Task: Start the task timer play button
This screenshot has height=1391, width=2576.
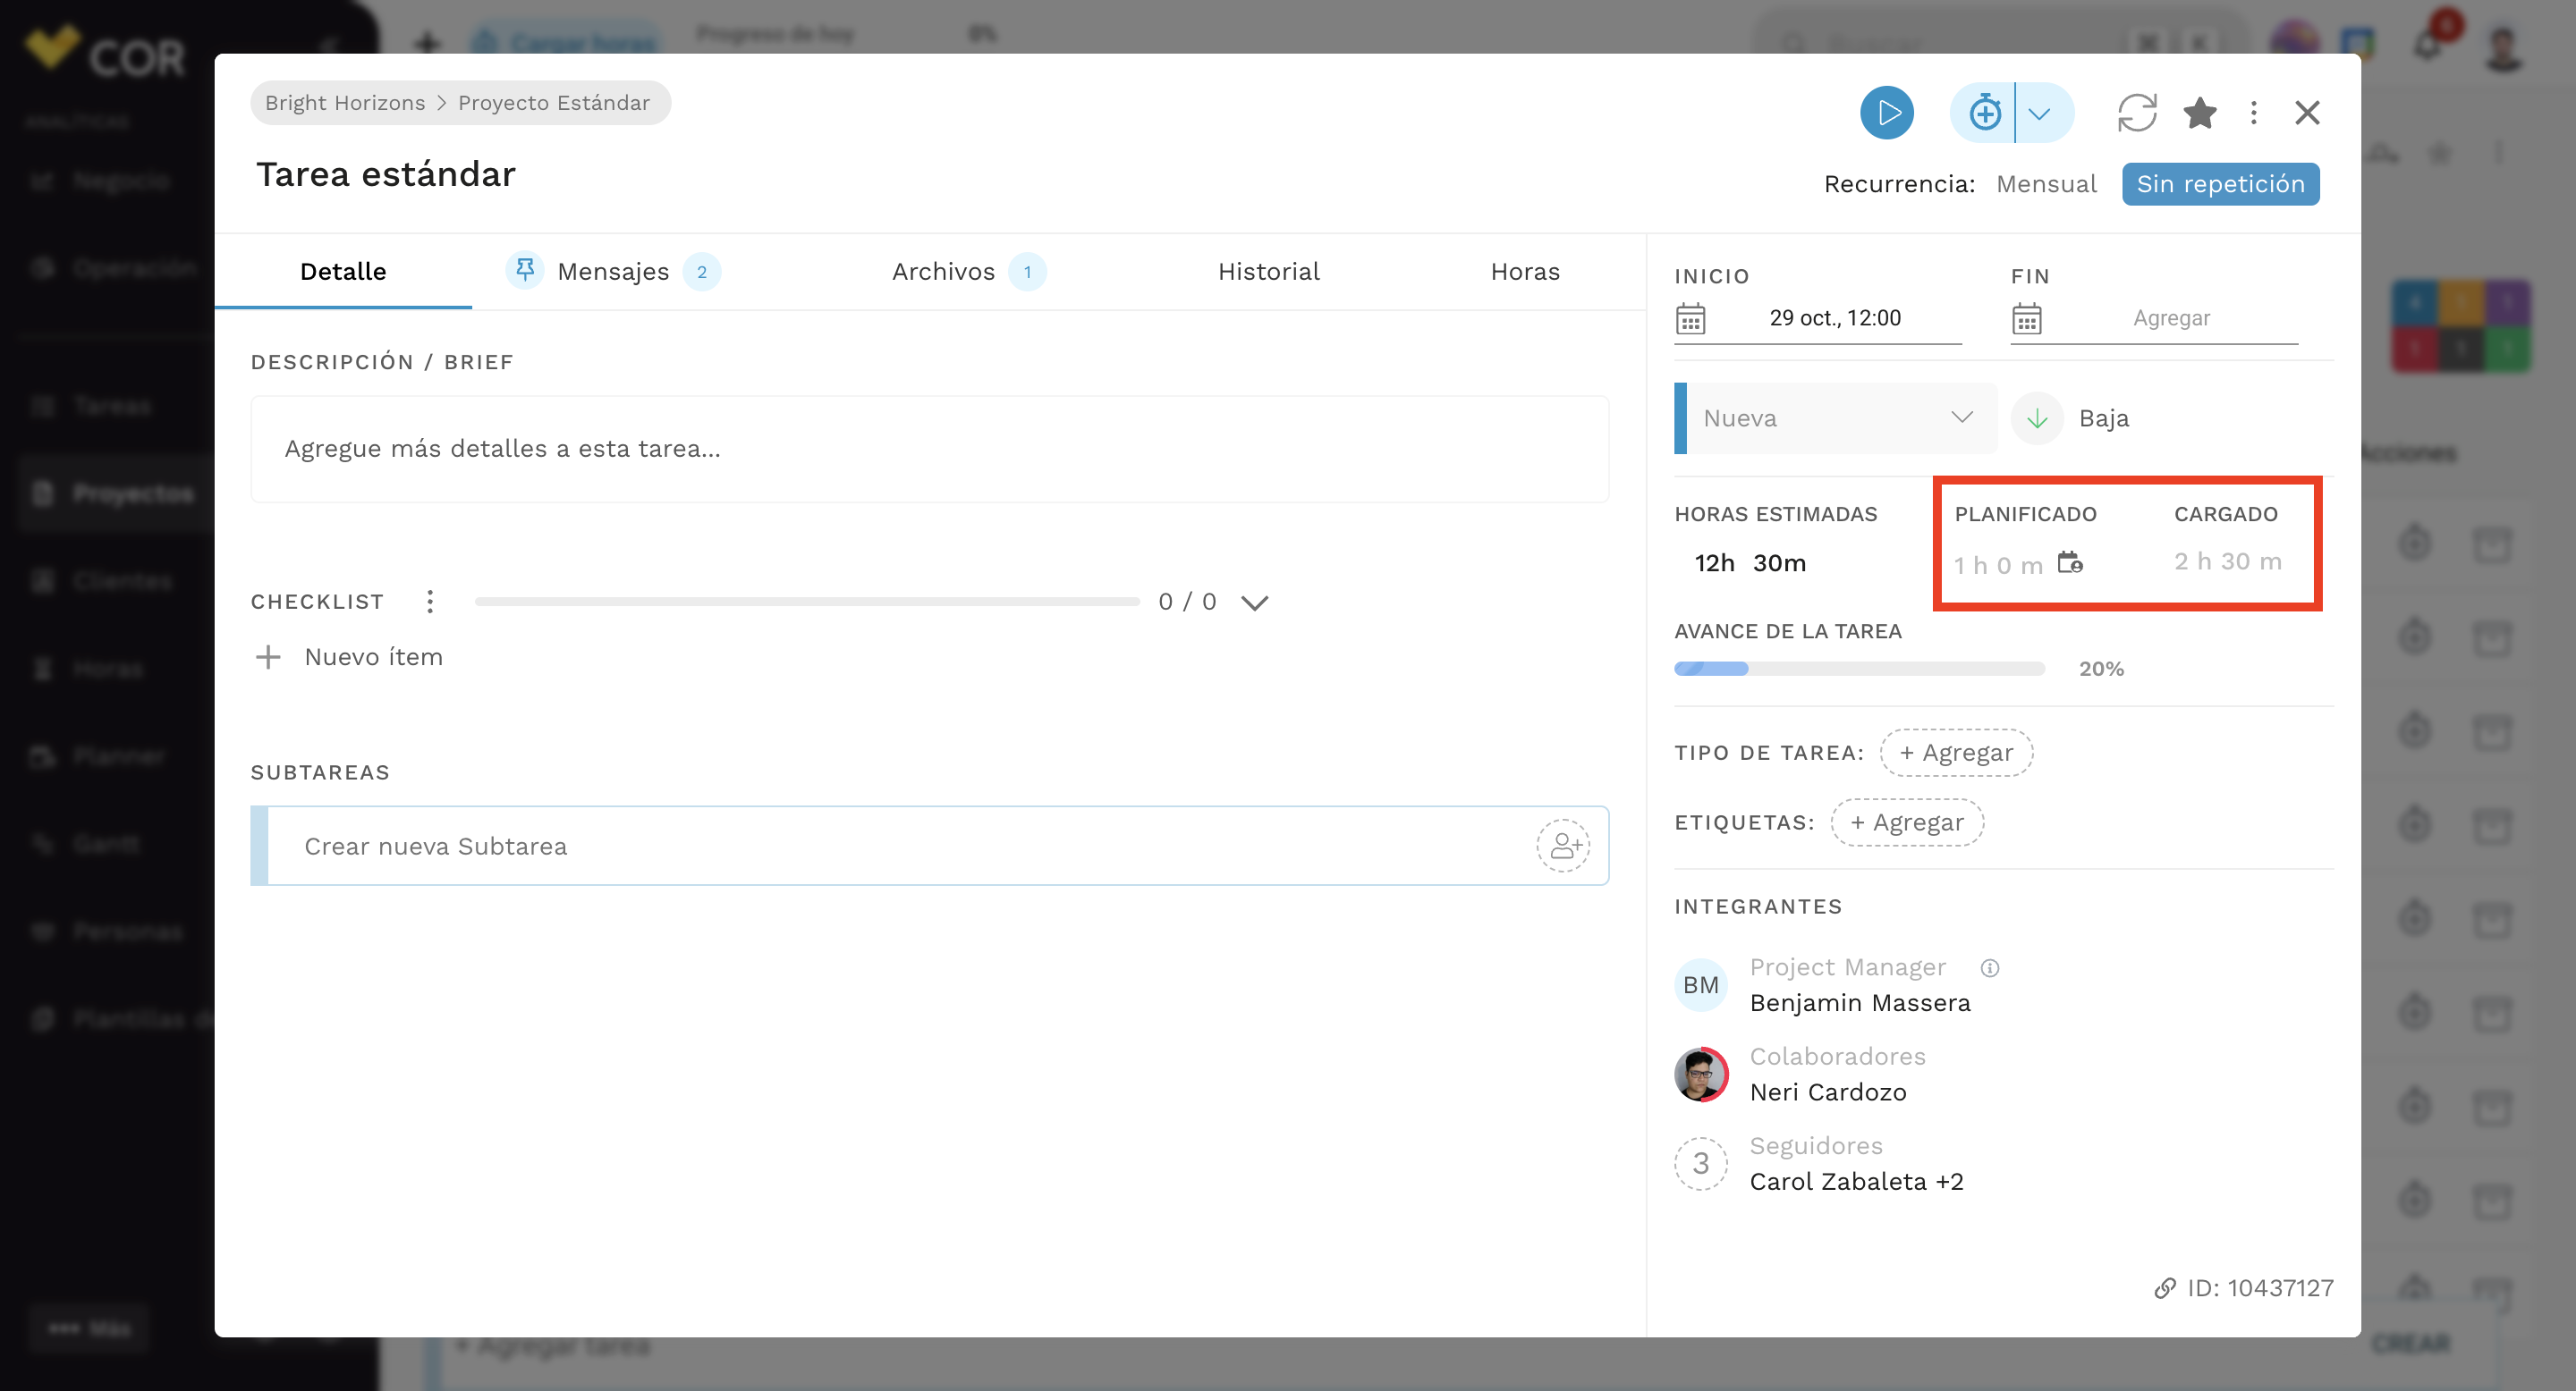Action: coord(1886,113)
